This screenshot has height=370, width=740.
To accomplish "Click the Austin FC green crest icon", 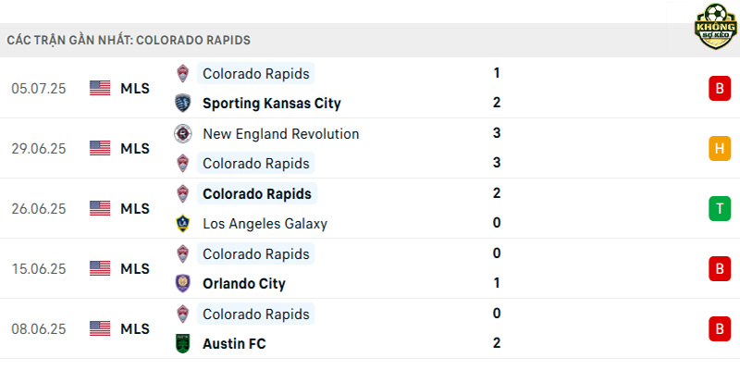I will pyautogui.click(x=182, y=343).
